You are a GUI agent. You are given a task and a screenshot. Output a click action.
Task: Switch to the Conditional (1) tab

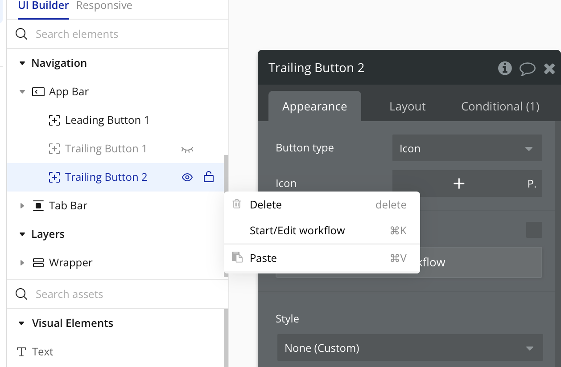(x=500, y=106)
